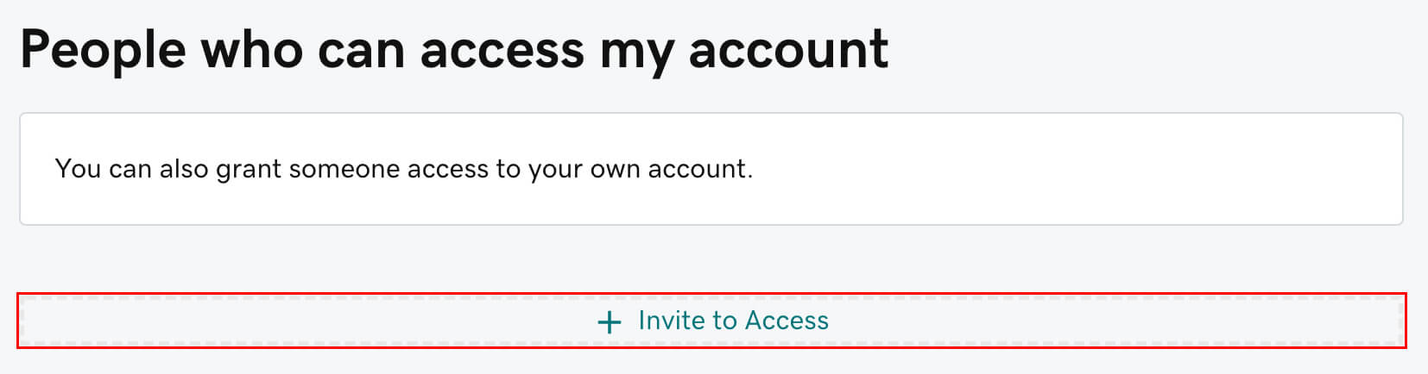Click the empty right side of the info card

(1122, 169)
